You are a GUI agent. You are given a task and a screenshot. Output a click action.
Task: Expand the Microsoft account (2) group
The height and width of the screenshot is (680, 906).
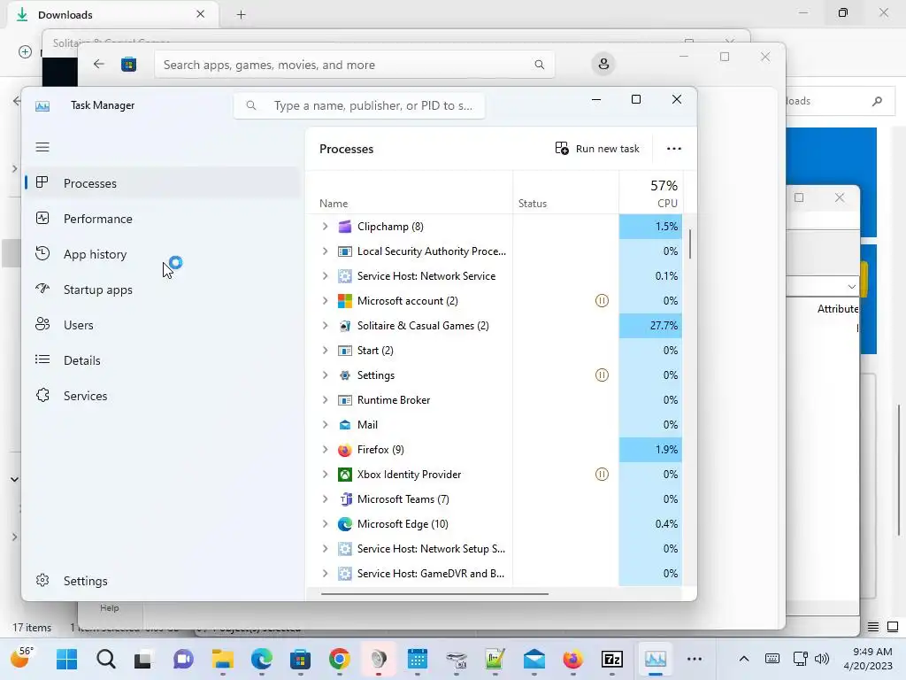pos(325,301)
